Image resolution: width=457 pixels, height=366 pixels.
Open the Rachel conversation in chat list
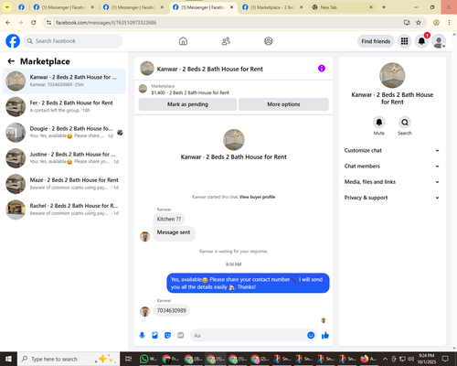64,210
